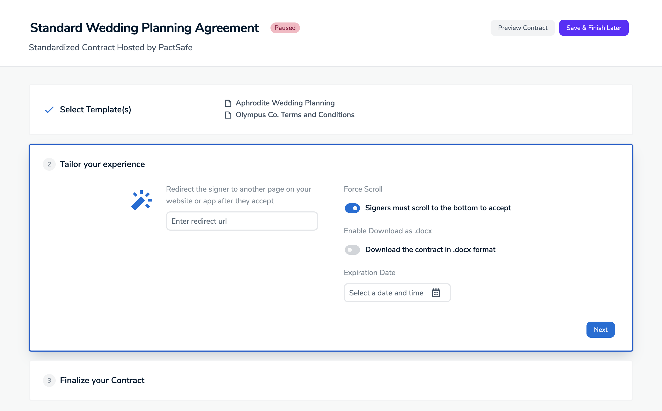Click the magic wand icon
Screen dimensions: 662x411
tap(141, 200)
